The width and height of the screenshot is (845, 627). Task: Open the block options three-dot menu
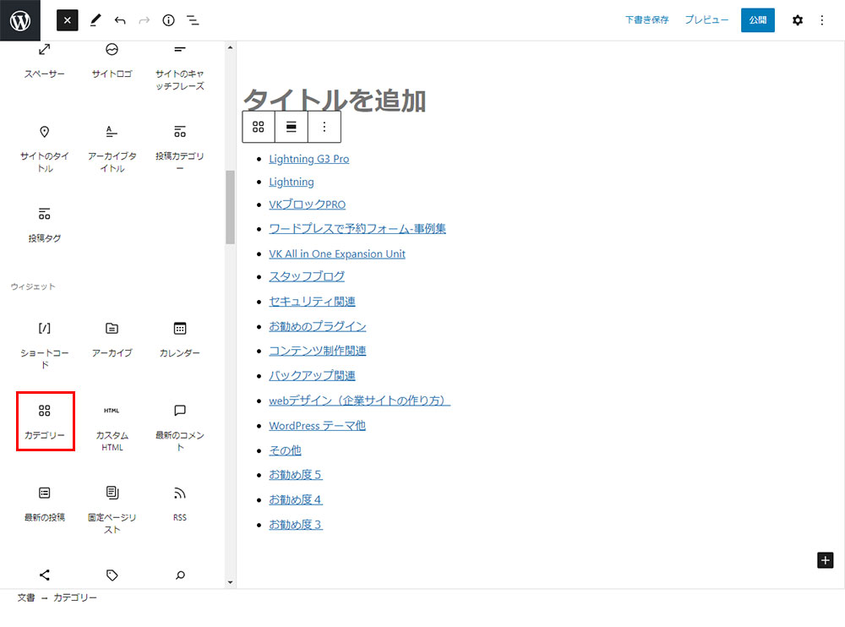pos(324,127)
